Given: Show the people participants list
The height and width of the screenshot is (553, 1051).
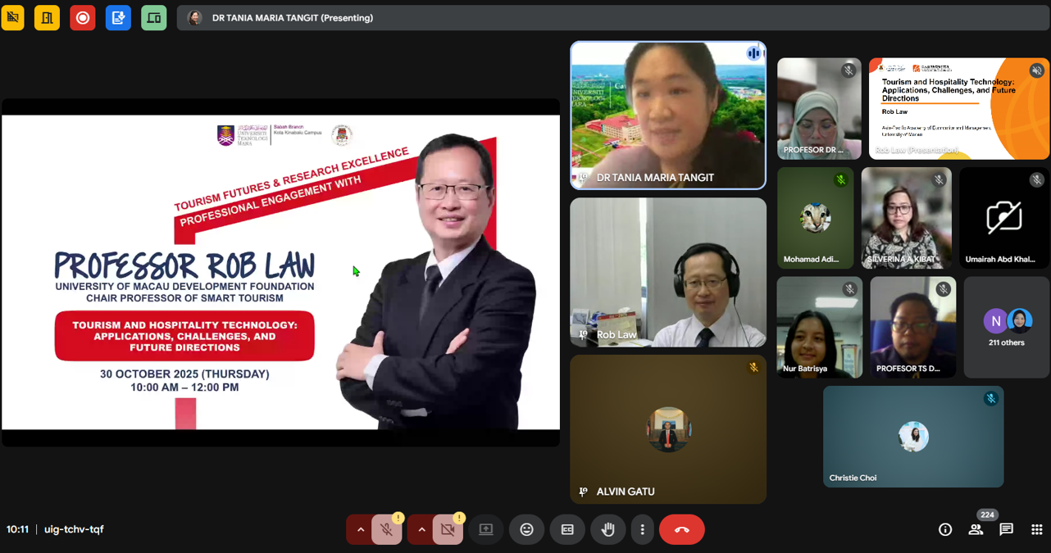Looking at the screenshot, I should [x=976, y=530].
